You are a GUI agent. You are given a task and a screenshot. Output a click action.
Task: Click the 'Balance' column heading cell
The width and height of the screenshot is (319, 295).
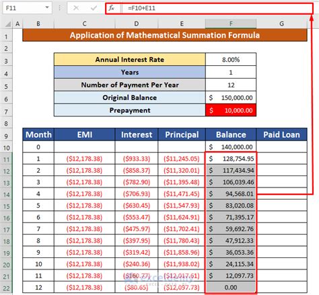pyautogui.click(x=231, y=134)
